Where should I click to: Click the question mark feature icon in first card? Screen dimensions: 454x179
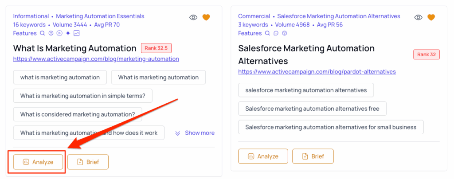(x=51, y=33)
